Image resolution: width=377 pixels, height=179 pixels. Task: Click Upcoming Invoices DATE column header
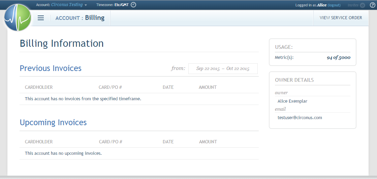pos(168,142)
